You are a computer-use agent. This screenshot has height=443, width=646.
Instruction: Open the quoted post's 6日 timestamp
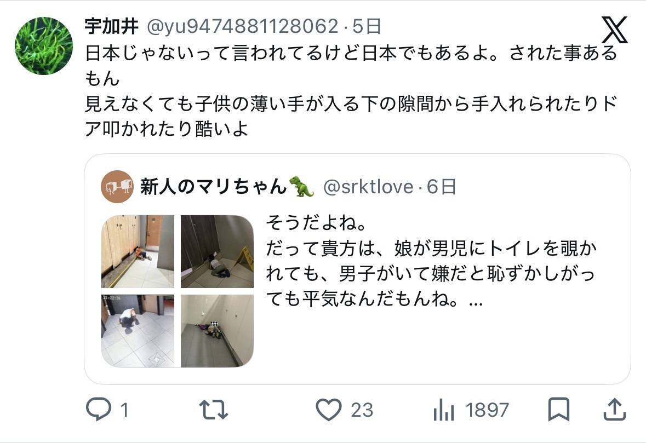[441, 187]
